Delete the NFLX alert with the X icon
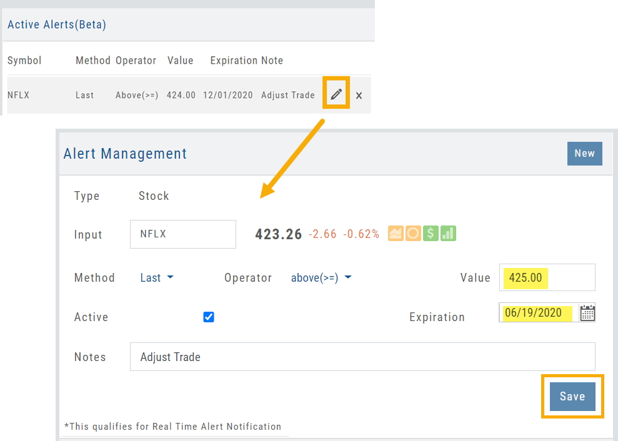Image resolution: width=618 pixels, height=441 pixels. pyautogui.click(x=359, y=96)
